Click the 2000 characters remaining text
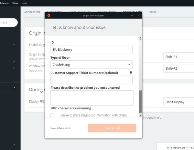 tap(70, 108)
